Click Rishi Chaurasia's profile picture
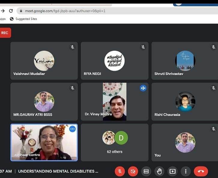Image resolution: width=218 pixels, height=178 pixels. click(x=185, y=102)
